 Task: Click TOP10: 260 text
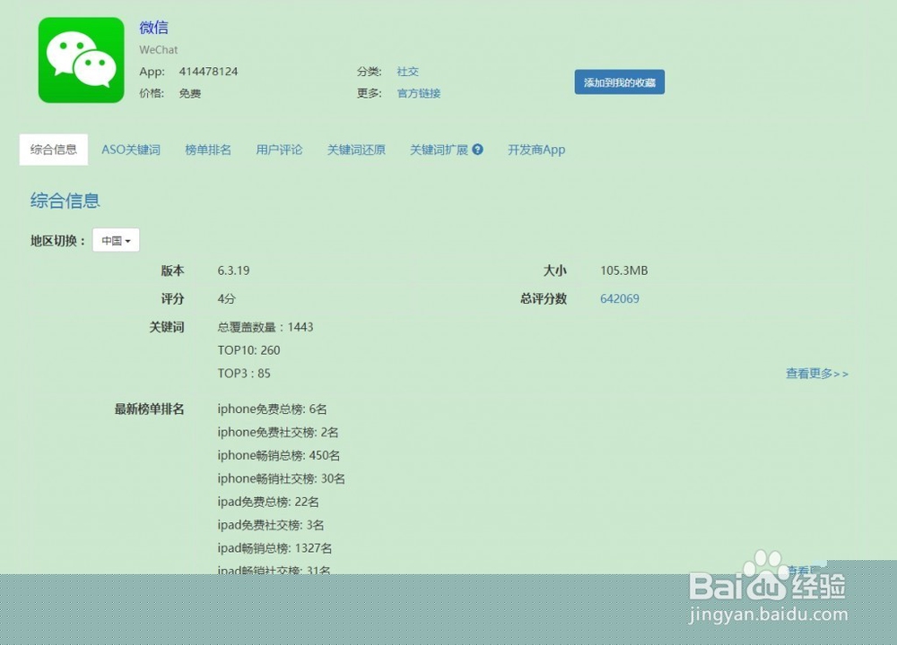pyautogui.click(x=248, y=350)
